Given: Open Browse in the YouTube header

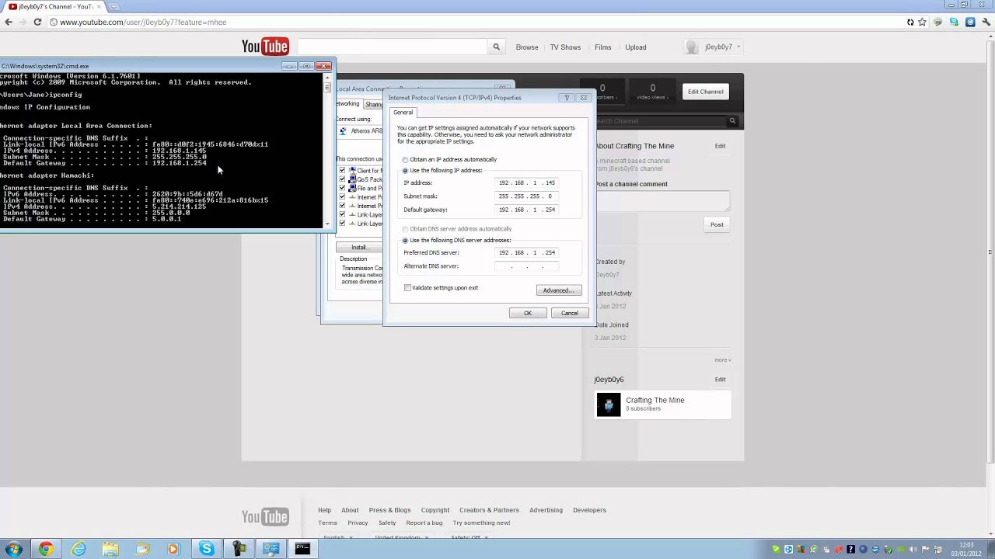Looking at the screenshot, I should pos(527,47).
